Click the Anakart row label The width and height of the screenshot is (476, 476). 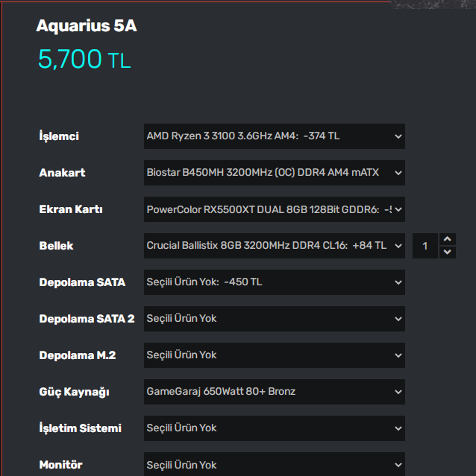click(62, 173)
